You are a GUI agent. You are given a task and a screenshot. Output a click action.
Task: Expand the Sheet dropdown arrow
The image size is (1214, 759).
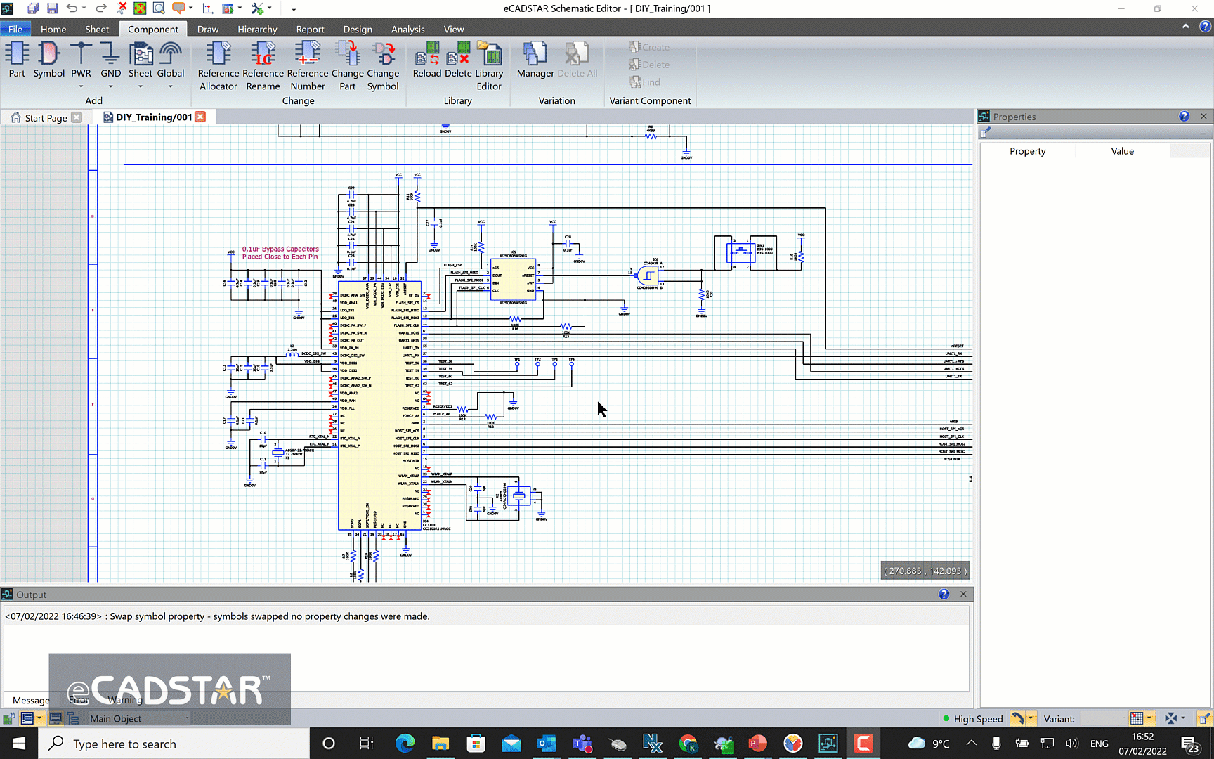point(141,86)
